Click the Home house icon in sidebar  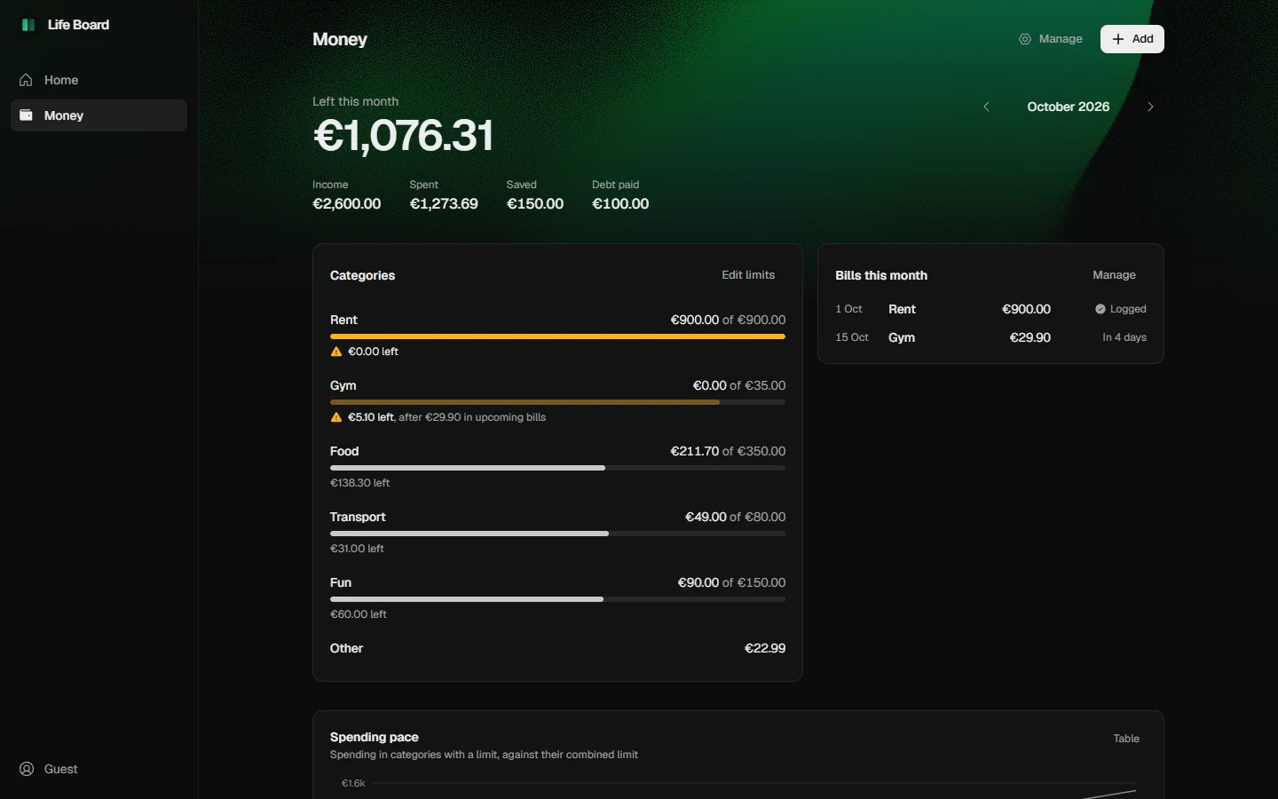[x=26, y=80]
